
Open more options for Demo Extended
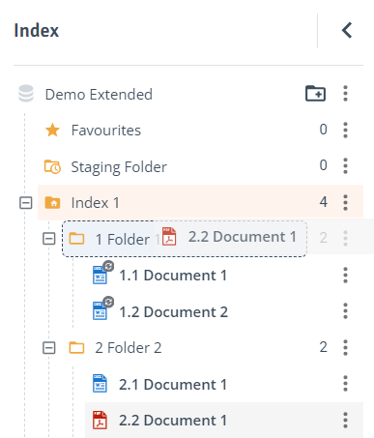345,94
